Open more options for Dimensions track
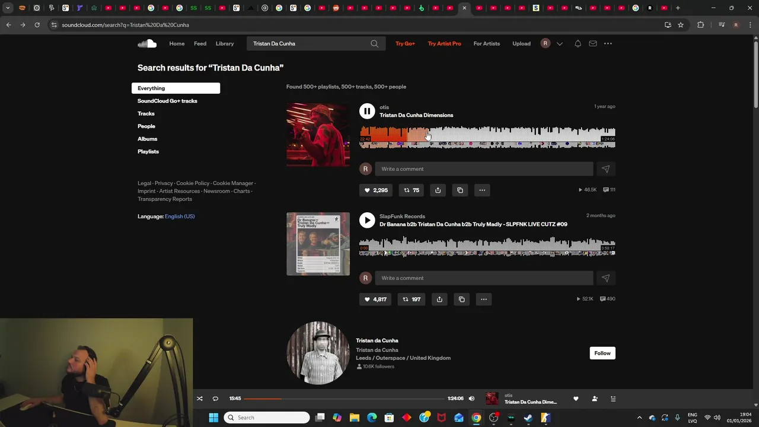The width and height of the screenshot is (759, 427). [482, 190]
